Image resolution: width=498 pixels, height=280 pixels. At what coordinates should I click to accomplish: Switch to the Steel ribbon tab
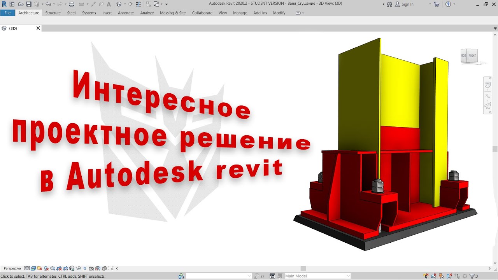pos(71,13)
